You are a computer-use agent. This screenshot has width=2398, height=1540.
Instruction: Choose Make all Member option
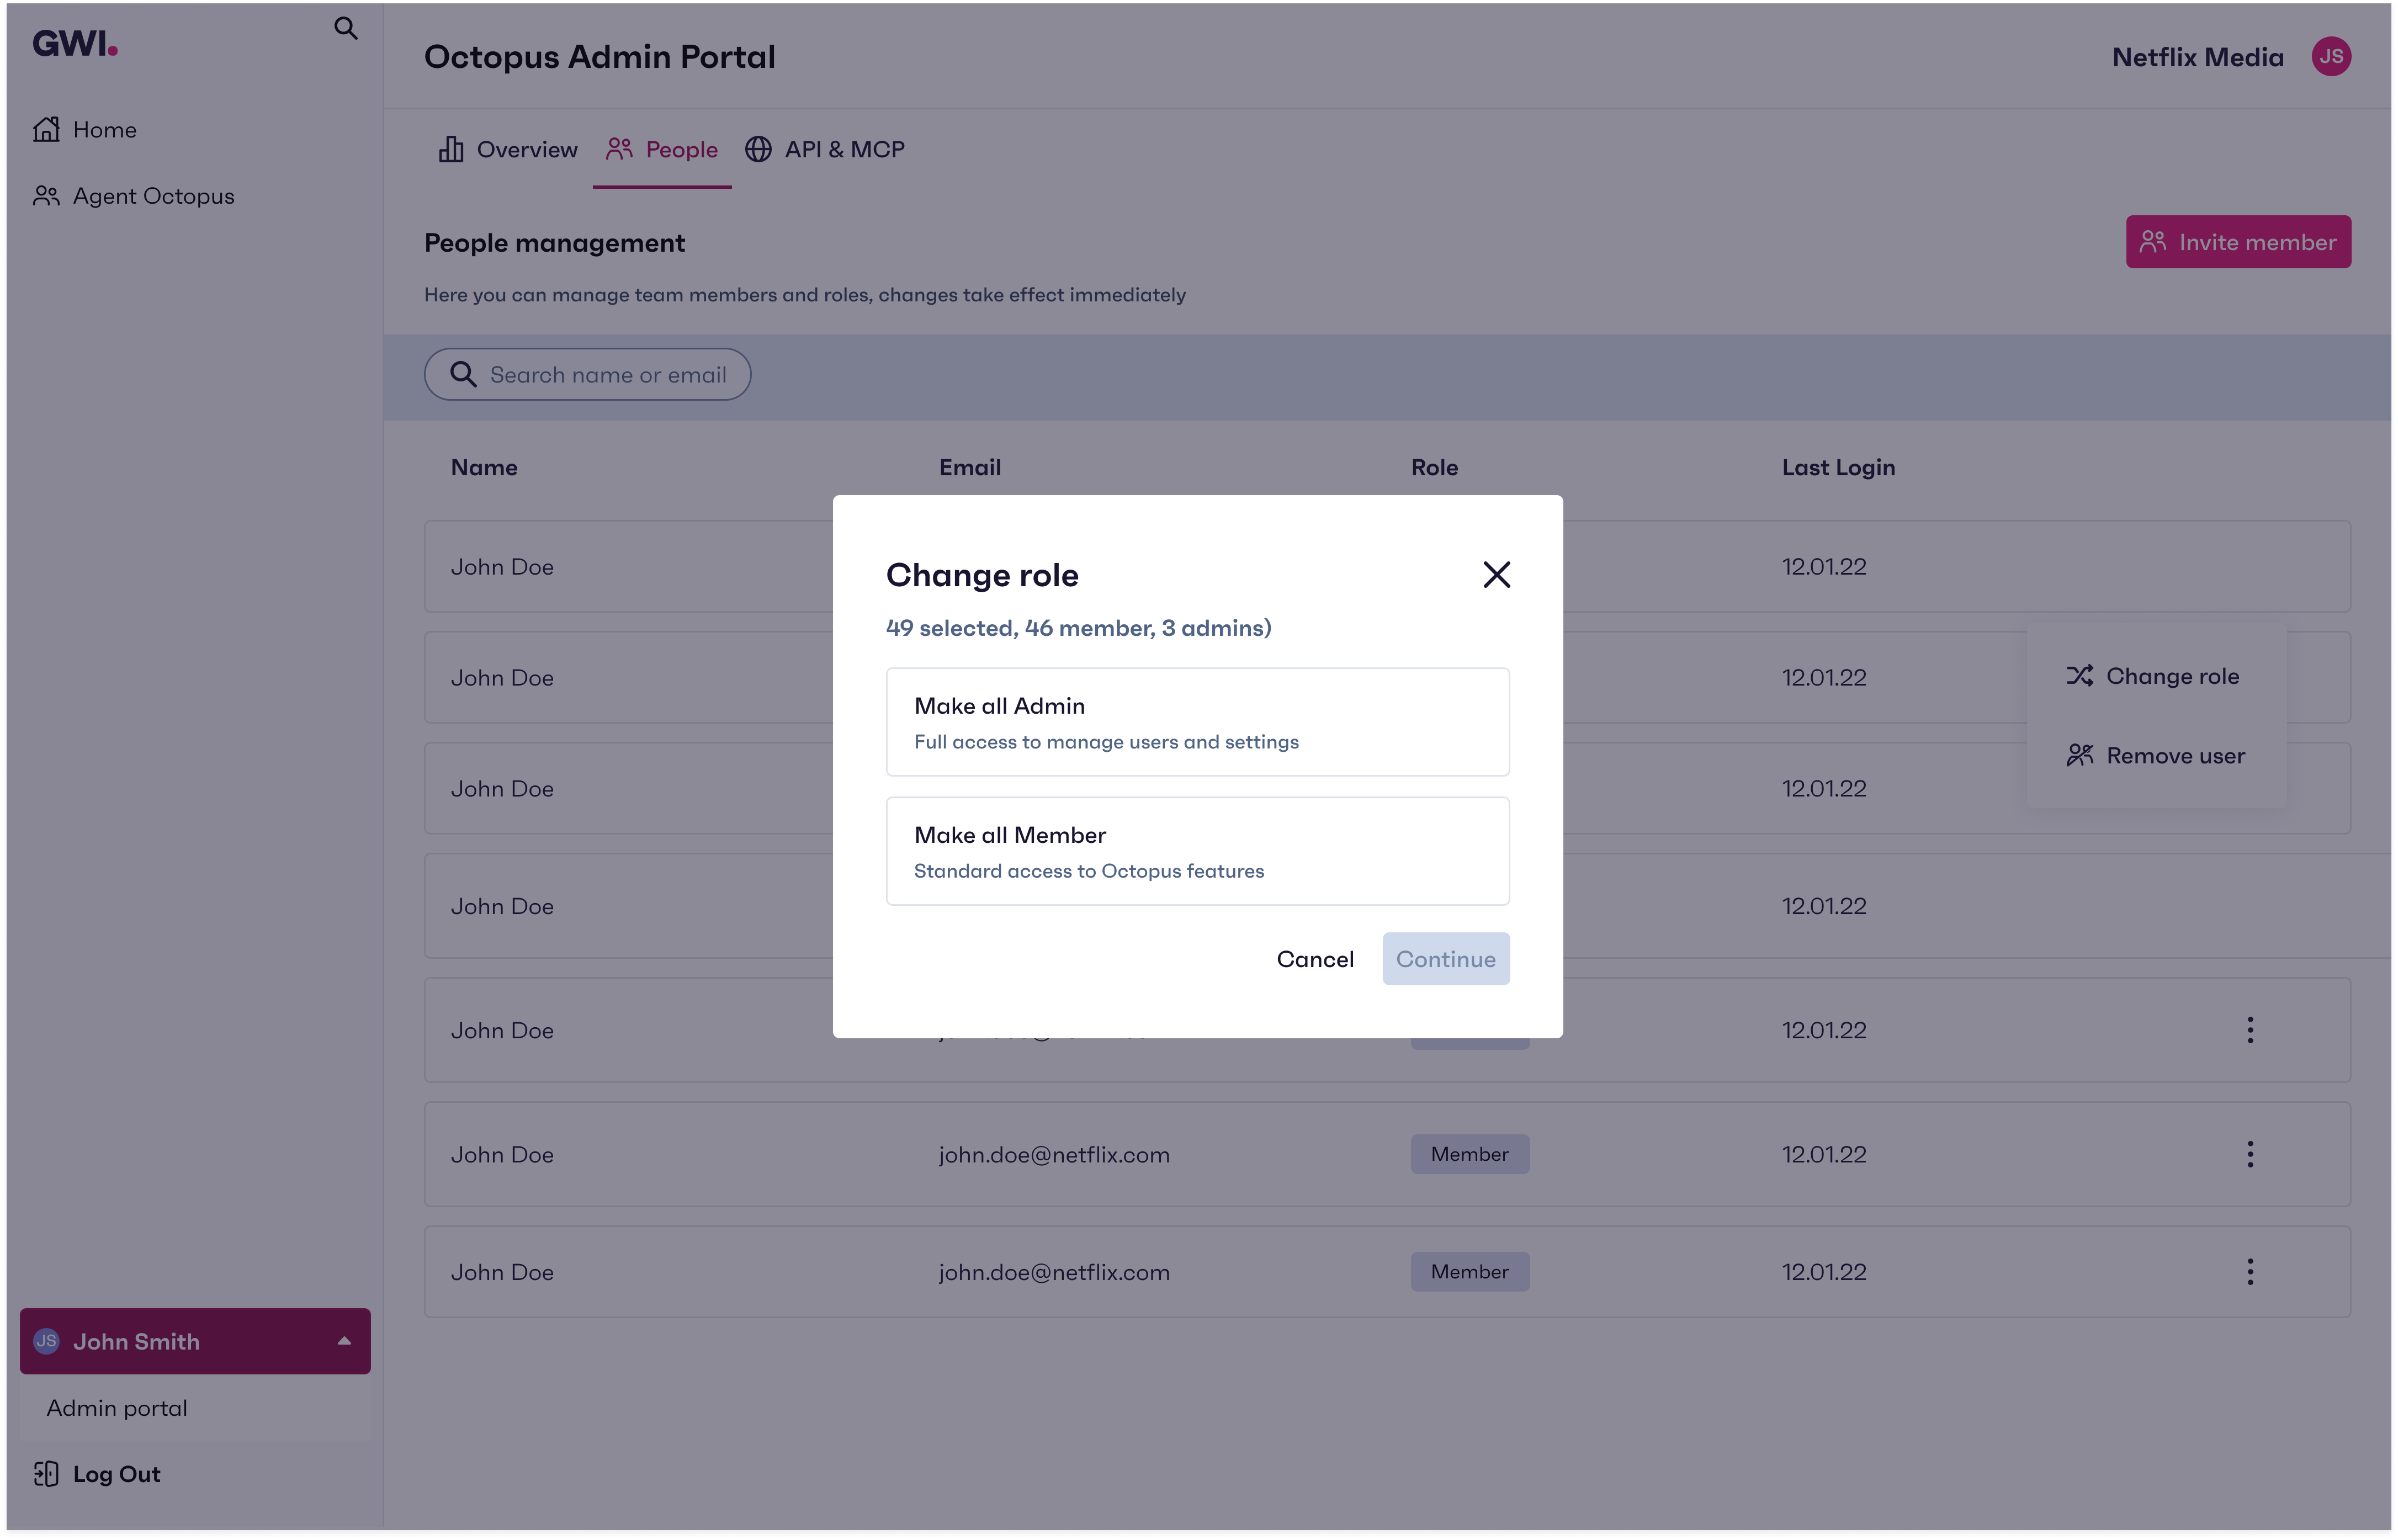pos(1197,851)
